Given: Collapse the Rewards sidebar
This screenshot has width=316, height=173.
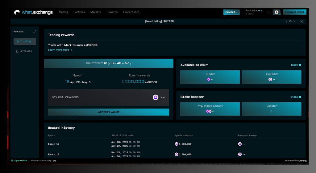Looking at the screenshot, I should 35,32.
